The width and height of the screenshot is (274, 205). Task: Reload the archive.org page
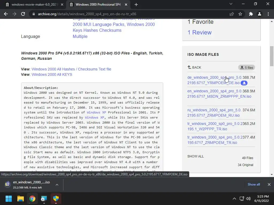click(23, 14)
